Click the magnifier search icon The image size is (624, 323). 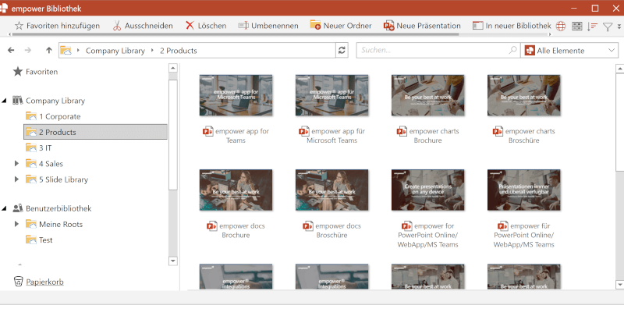pyautogui.click(x=513, y=50)
